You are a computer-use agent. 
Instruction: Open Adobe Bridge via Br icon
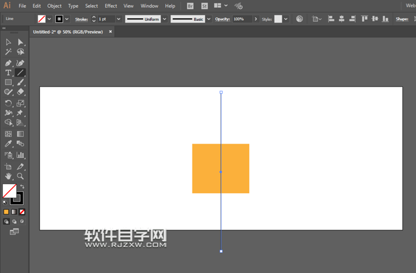click(x=190, y=6)
